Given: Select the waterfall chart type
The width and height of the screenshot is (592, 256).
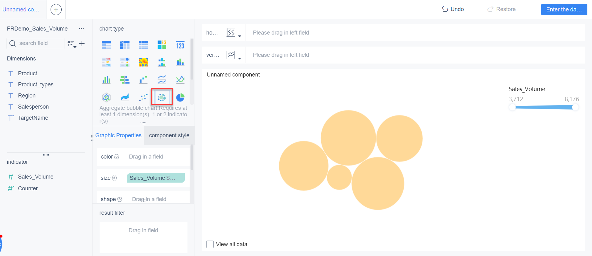Looking at the screenshot, I should click(143, 80).
